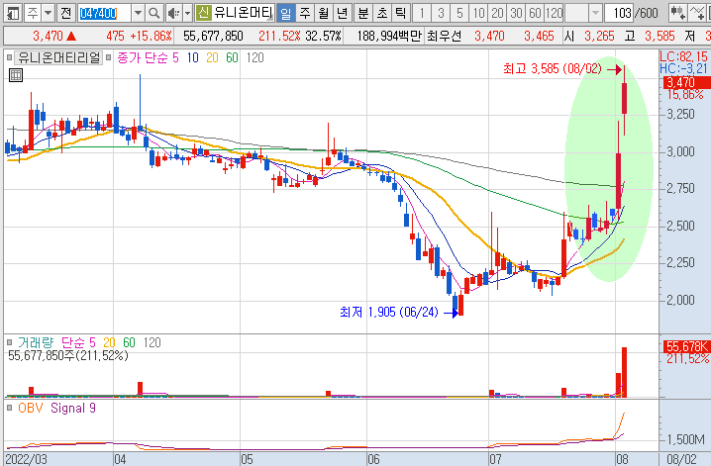Switch to 틱 tick chart period
711x466 pixels.
click(401, 13)
